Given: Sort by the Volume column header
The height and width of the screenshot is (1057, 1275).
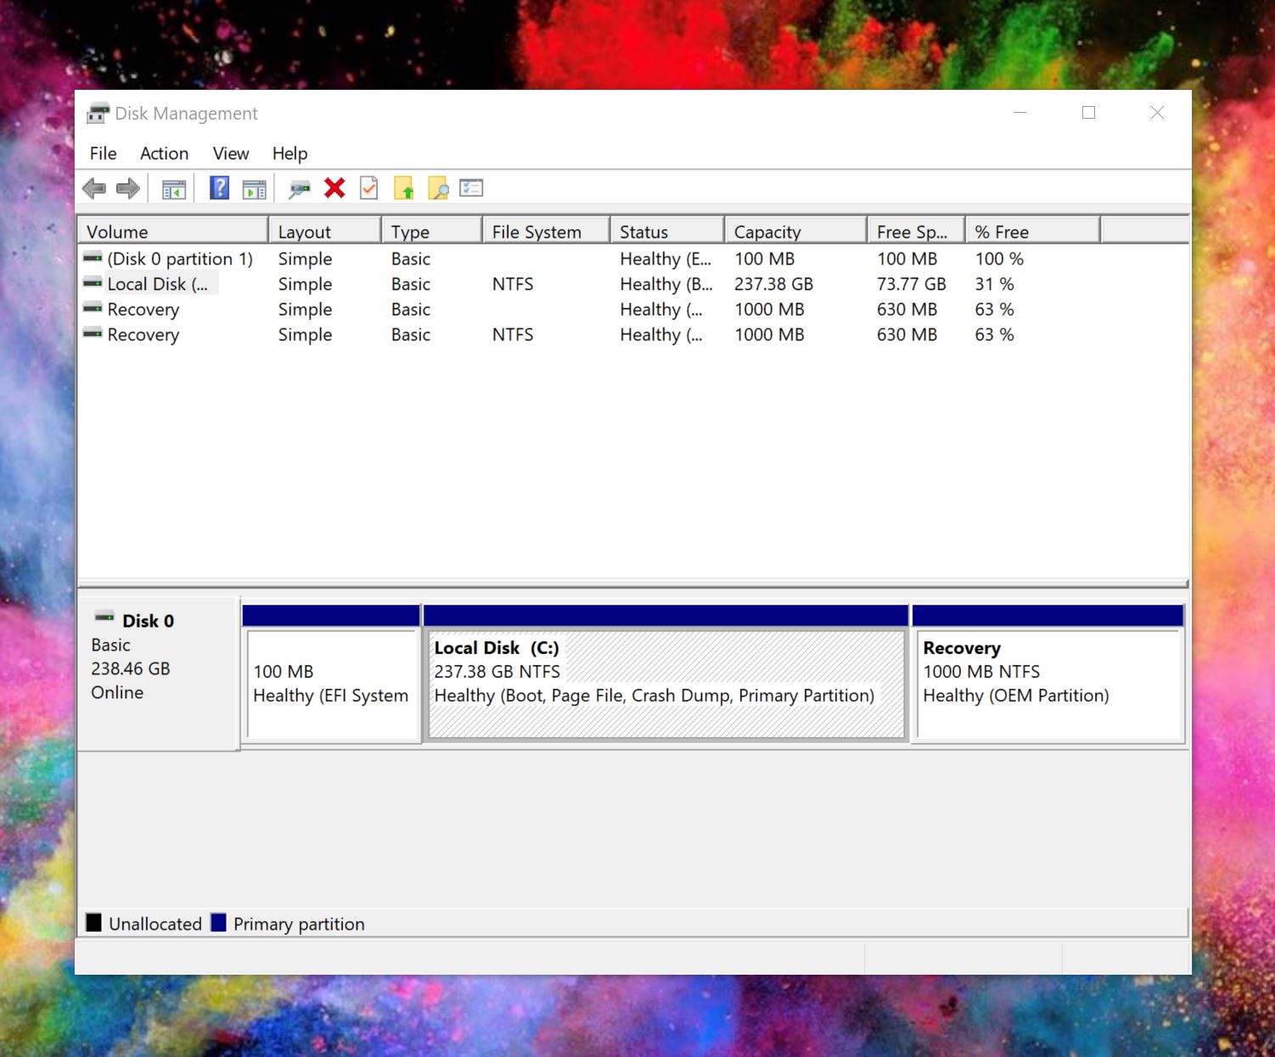Looking at the screenshot, I should [173, 232].
